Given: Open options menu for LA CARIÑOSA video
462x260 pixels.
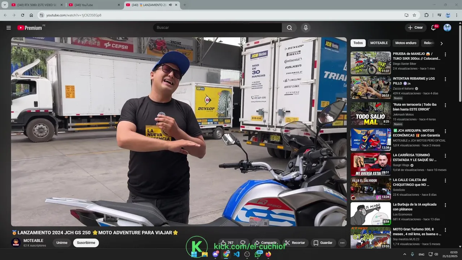Looking at the screenshot, I should pos(445,156).
